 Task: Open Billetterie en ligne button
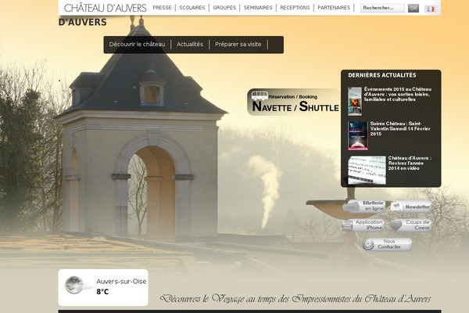(364, 206)
